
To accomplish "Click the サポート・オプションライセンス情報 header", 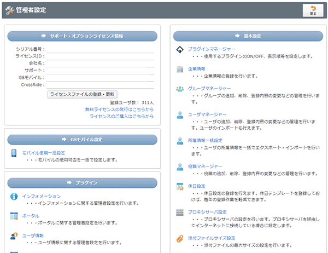I will click(x=83, y=36).
